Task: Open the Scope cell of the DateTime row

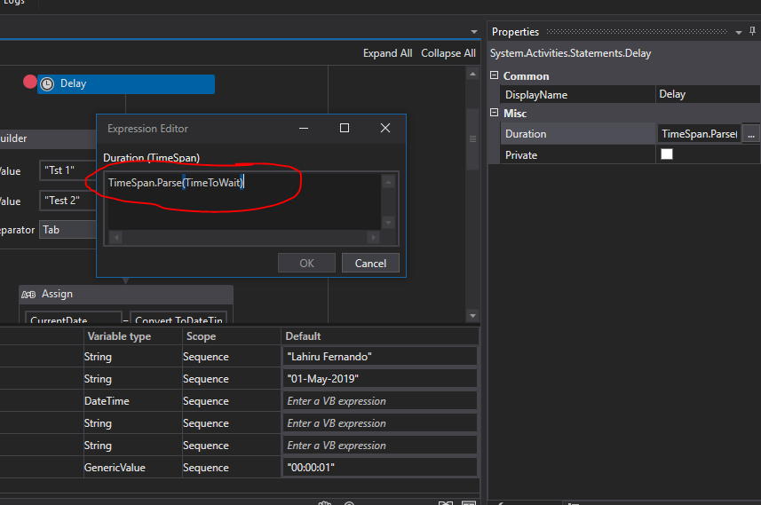Action: (232, 401)
